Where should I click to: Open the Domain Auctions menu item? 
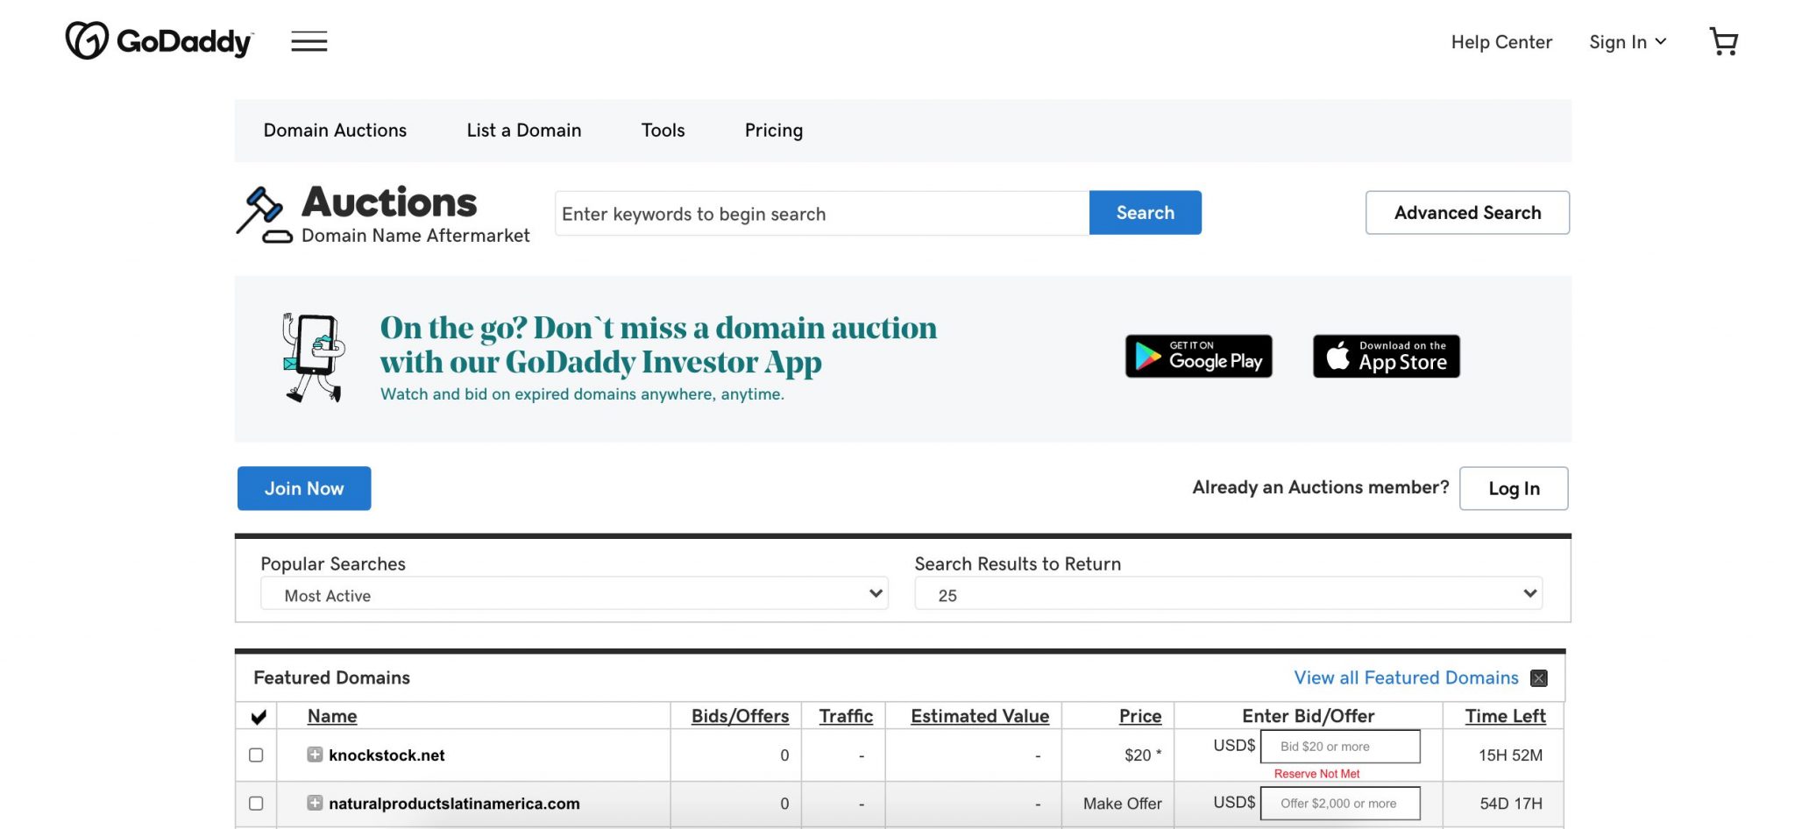tap(335, 131)
